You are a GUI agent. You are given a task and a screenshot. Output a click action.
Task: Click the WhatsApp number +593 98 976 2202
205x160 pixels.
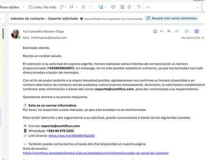[x=60, y=131]
